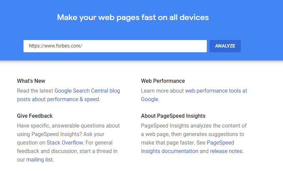Image resolution: width=283 pixels, height=171 pixels.
Task: Click 'Have specific, answerable questions' sentence
Action: (68, 126)
